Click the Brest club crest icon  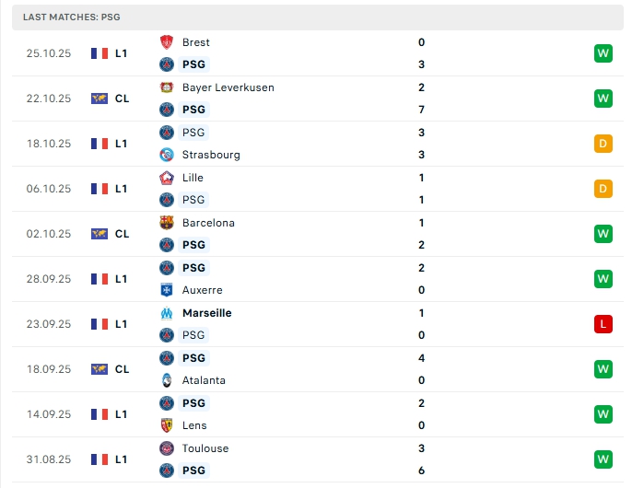pos(167,42)
